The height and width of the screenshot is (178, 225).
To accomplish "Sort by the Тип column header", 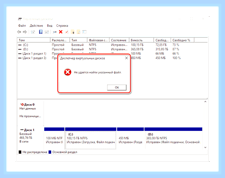I will 78,40.
